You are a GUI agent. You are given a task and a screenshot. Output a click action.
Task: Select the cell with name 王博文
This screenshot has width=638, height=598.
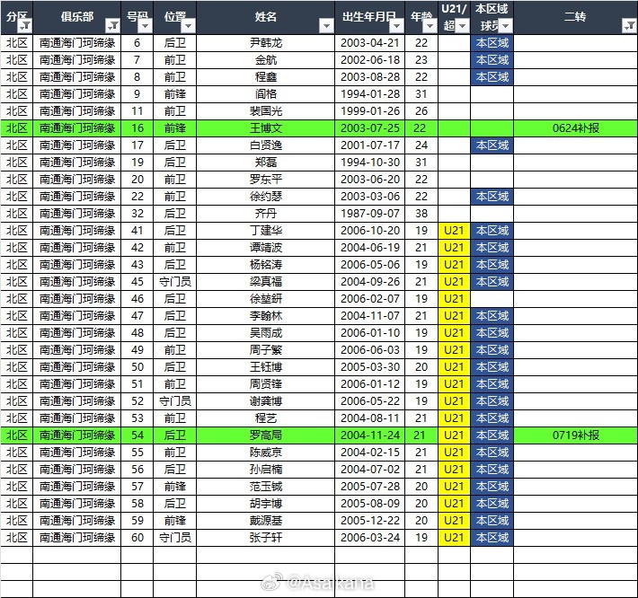click(x=266, y=128)
